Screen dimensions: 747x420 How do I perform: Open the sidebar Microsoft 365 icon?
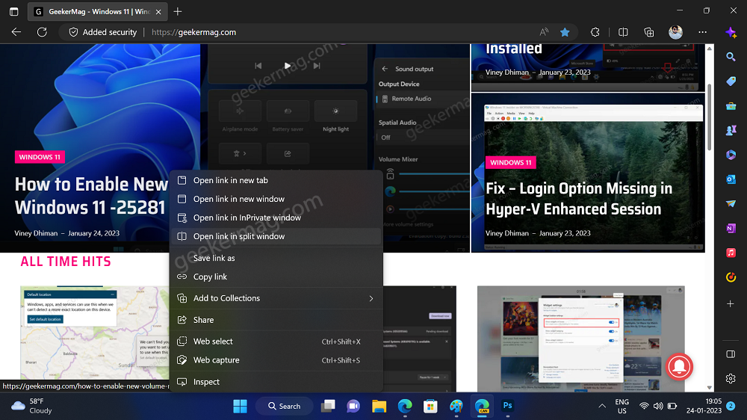731,155
